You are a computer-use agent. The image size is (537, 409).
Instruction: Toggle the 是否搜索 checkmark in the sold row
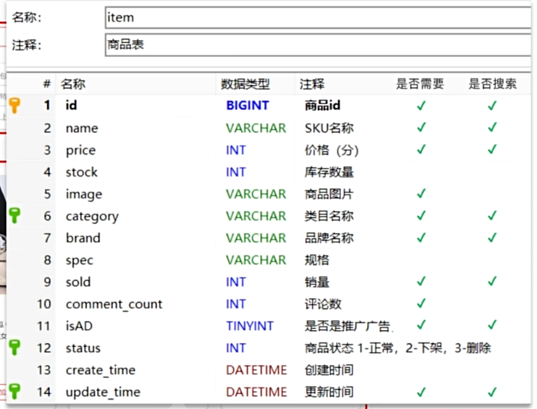[492, 282]
